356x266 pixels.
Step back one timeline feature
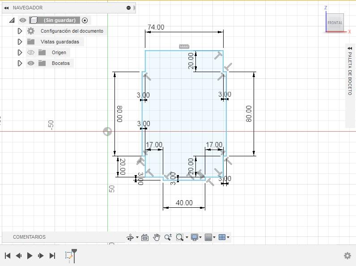point(19,256)
